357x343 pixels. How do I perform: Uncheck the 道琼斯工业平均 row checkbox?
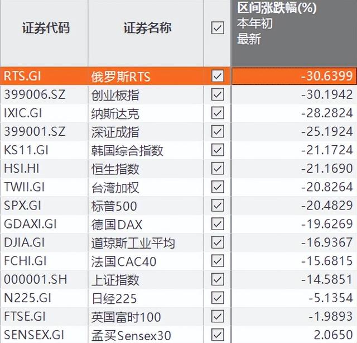[218, 242]
